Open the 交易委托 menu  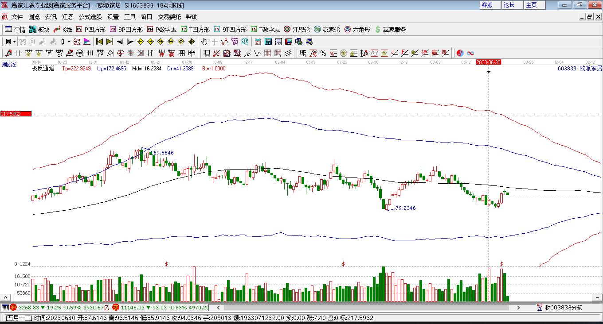tap(169, 17)
